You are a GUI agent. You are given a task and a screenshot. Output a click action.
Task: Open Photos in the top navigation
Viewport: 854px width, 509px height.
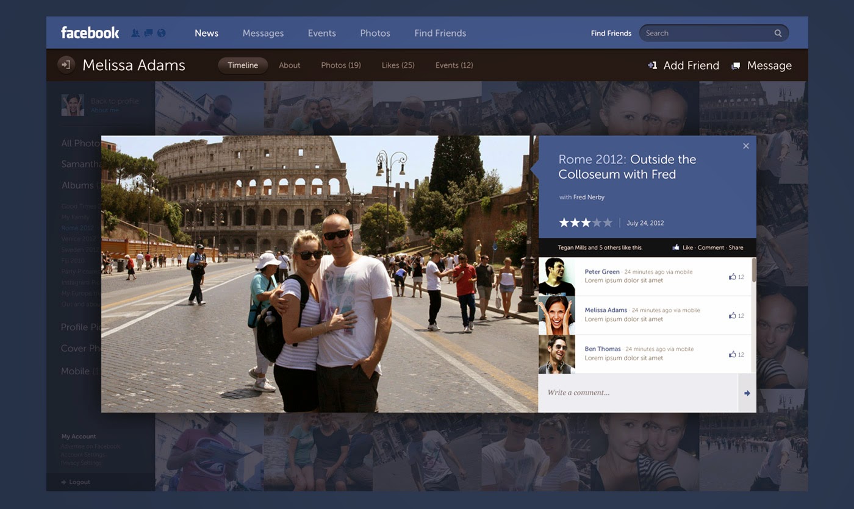(375, 34)
